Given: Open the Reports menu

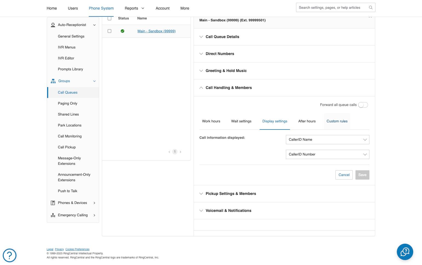Looking at the screenshot, I should pos(134,8).
